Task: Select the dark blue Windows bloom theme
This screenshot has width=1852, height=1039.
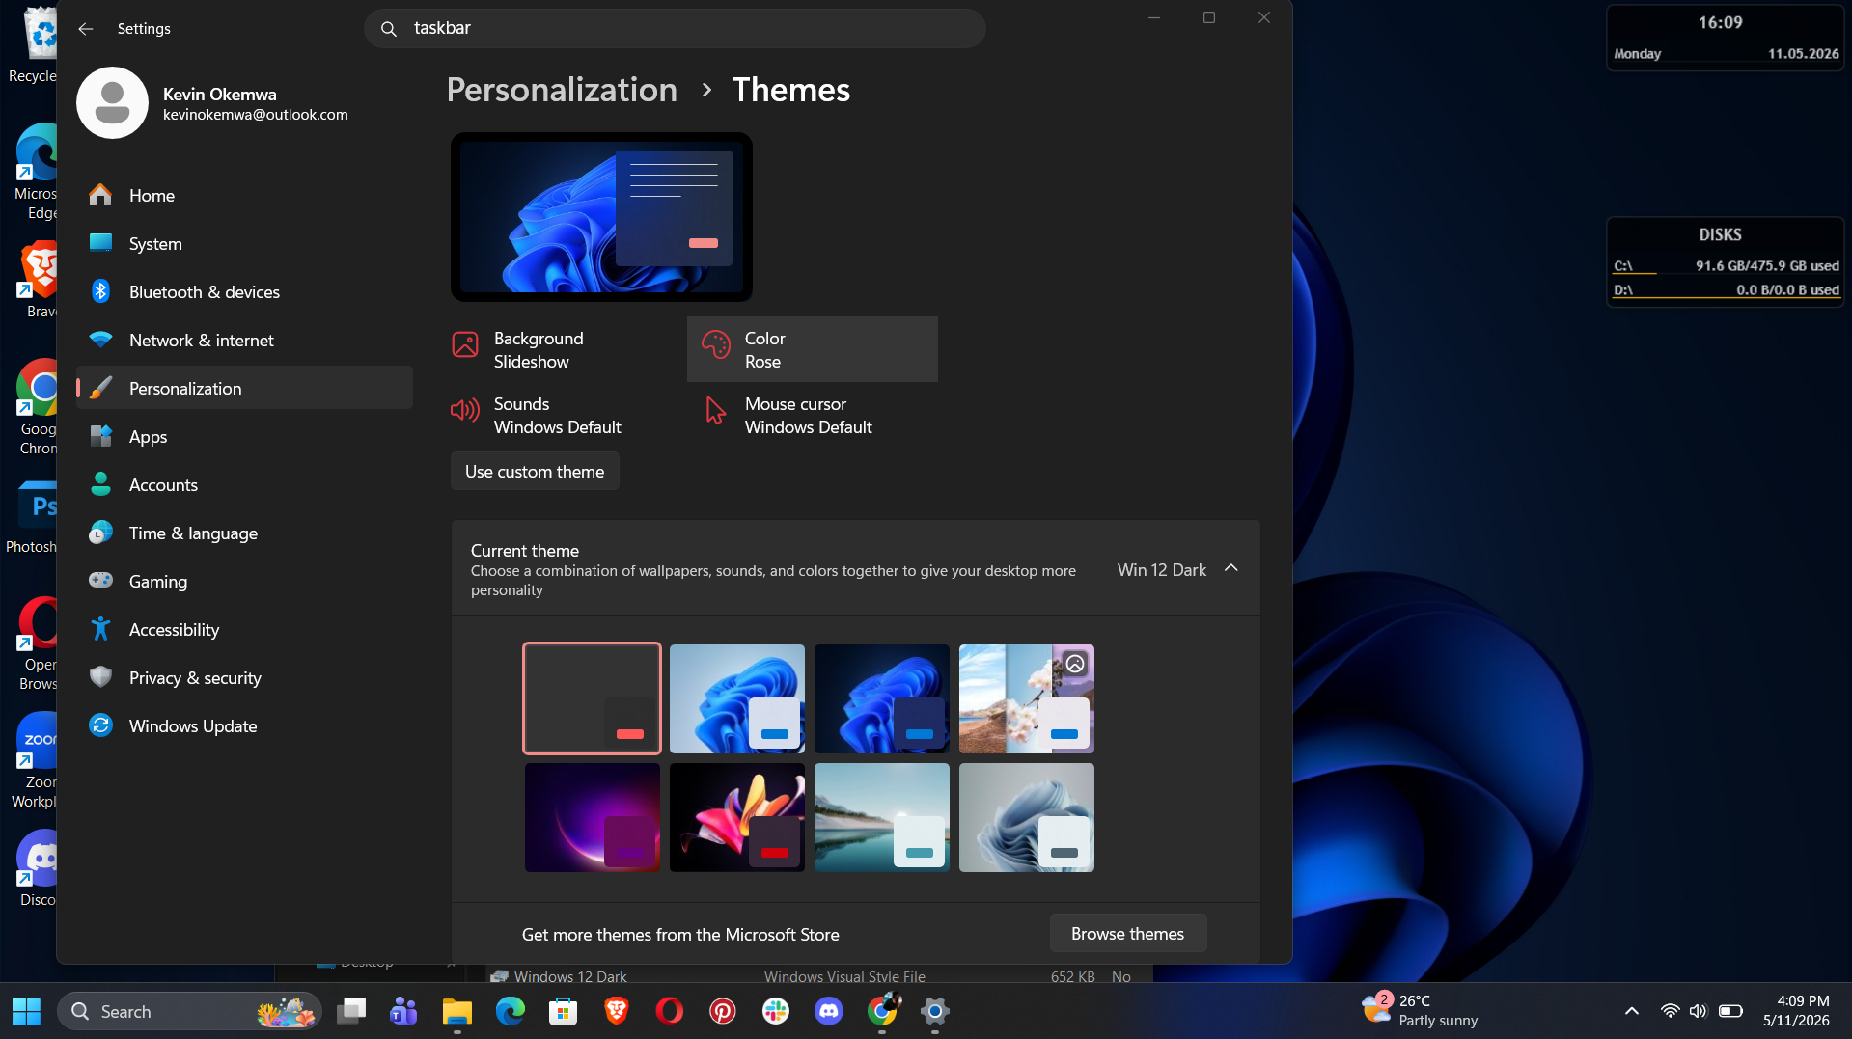Action: [x=882, y=698]
